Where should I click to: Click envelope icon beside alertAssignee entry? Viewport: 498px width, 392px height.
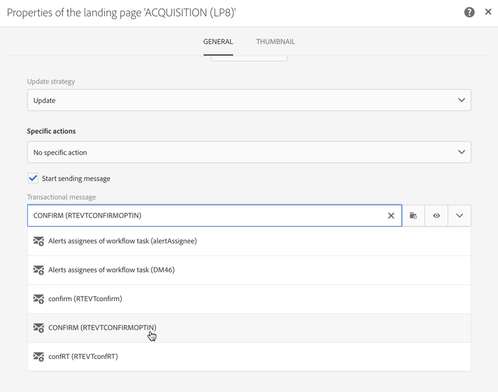39,241
